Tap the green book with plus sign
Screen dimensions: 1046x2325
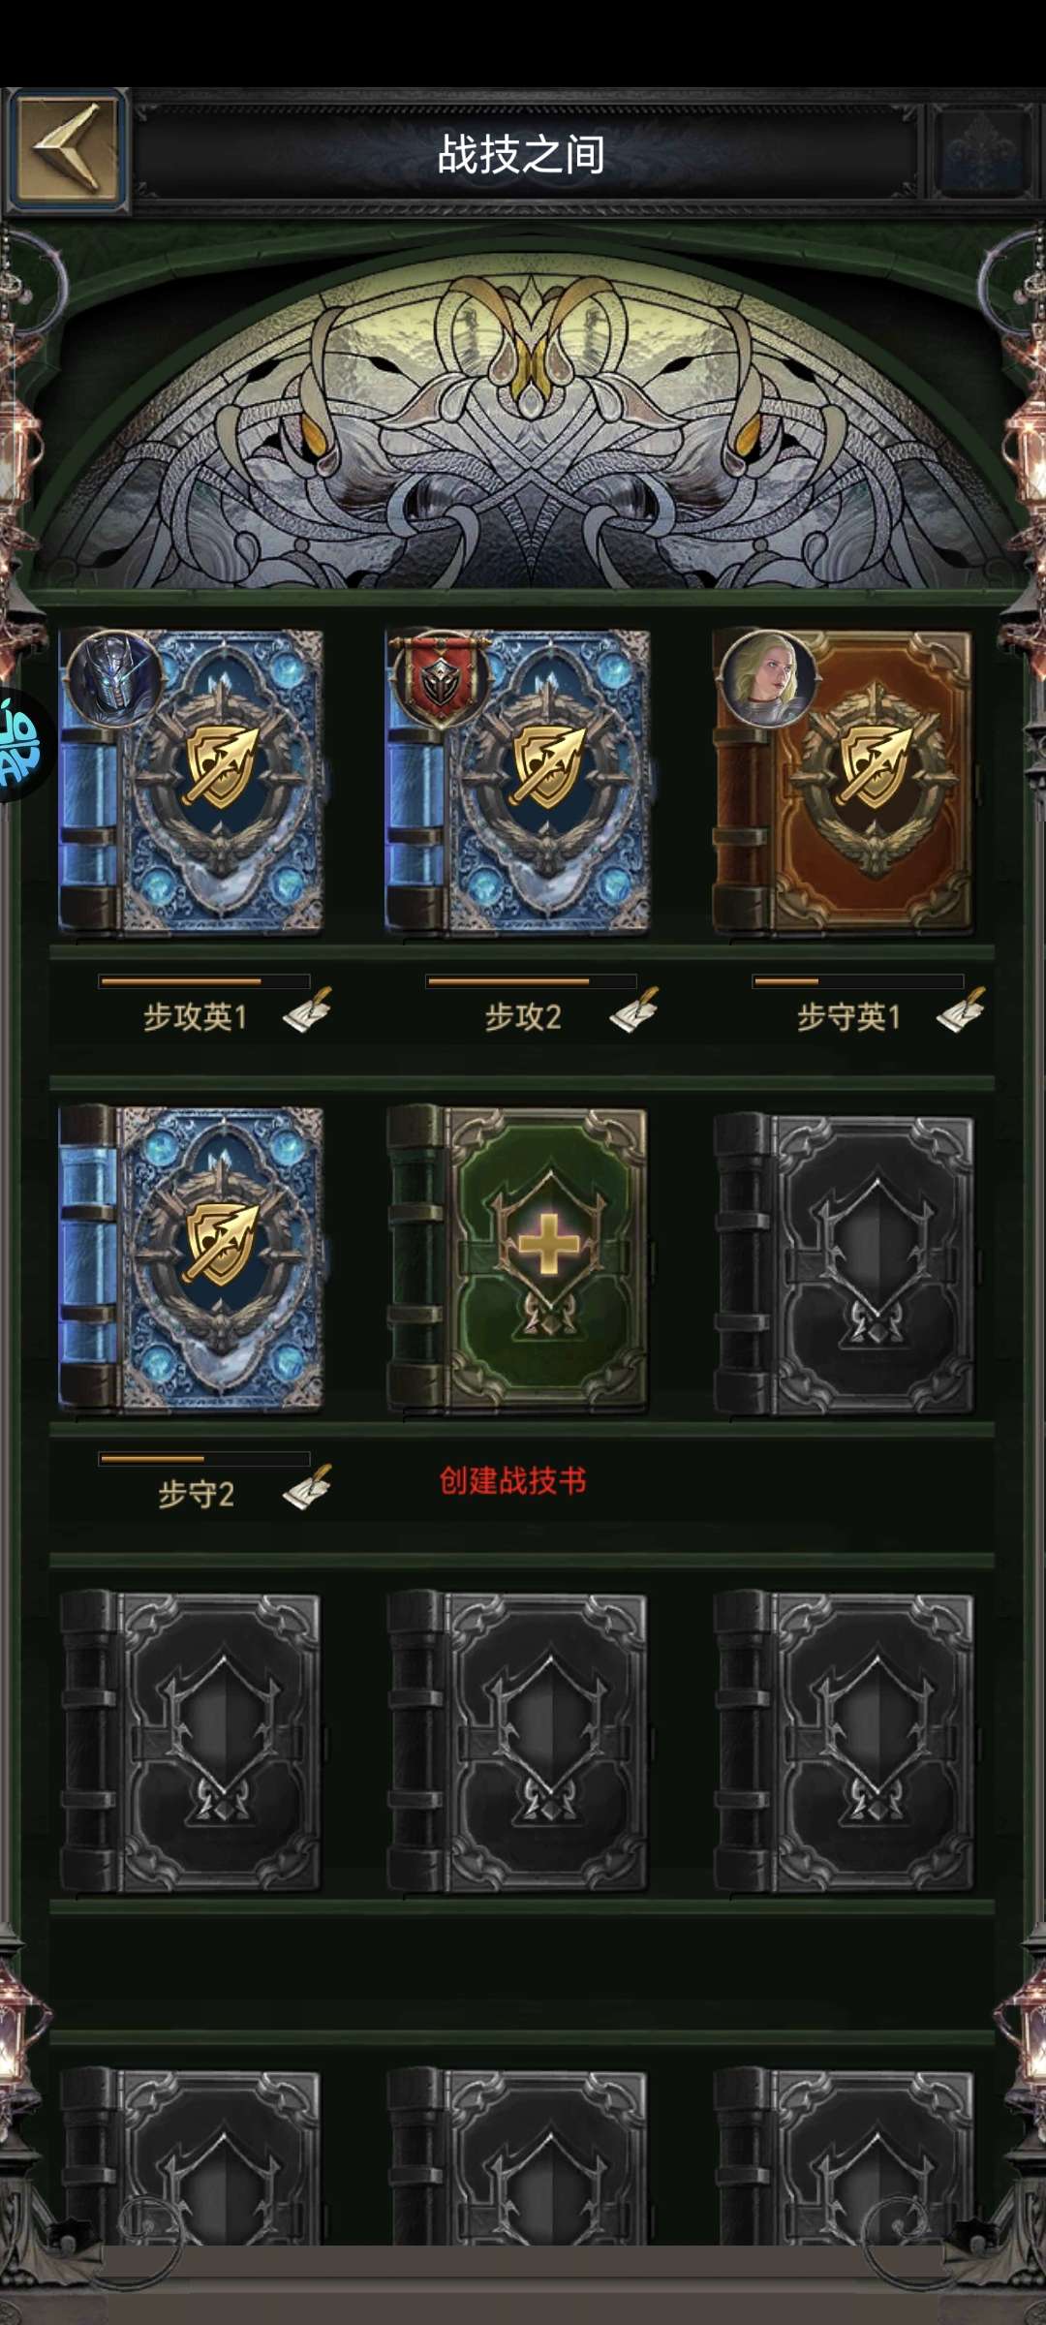click(x=517, y=1258)
